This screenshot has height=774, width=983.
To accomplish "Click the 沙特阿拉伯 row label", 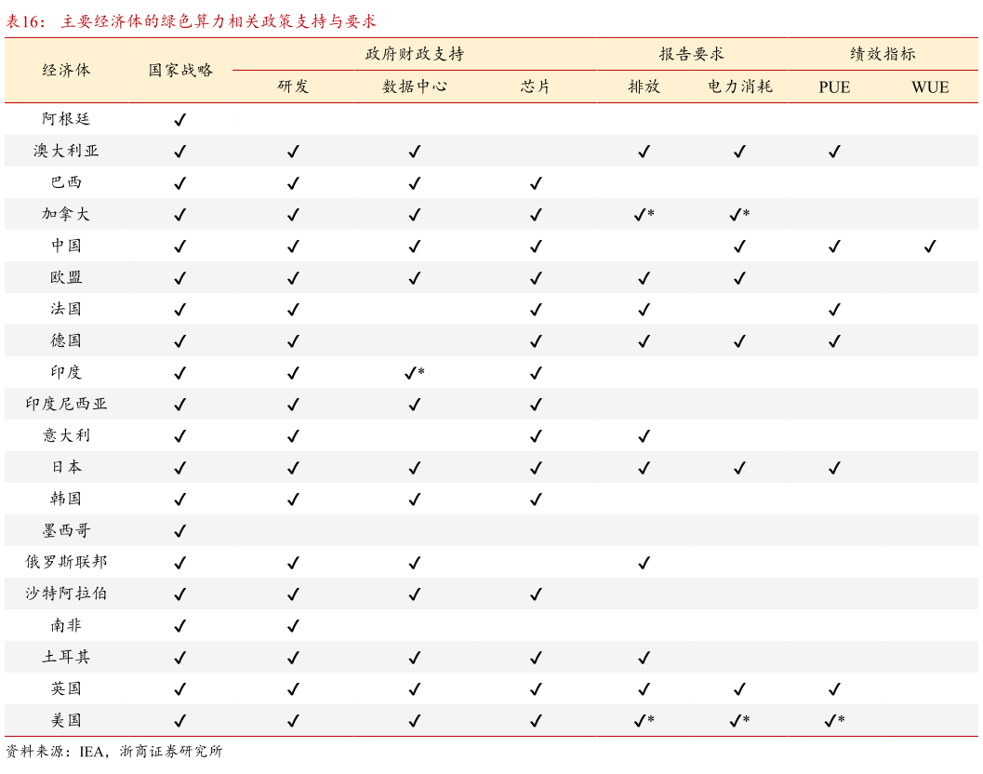I will [66, 594].
